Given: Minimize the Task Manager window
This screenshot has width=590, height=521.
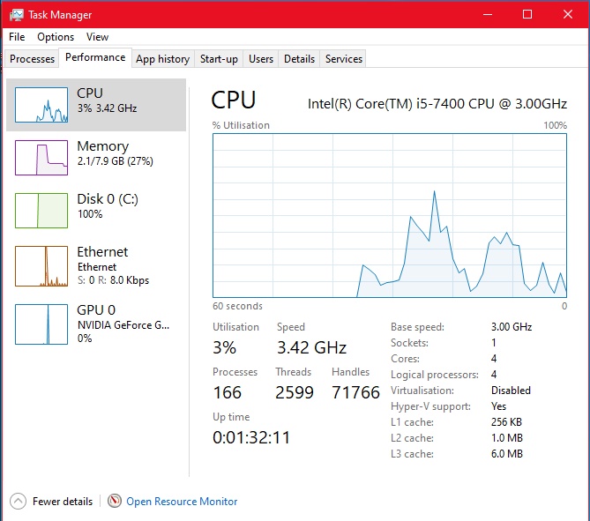Looking at the screenshot, I should (x=488, y=15).
